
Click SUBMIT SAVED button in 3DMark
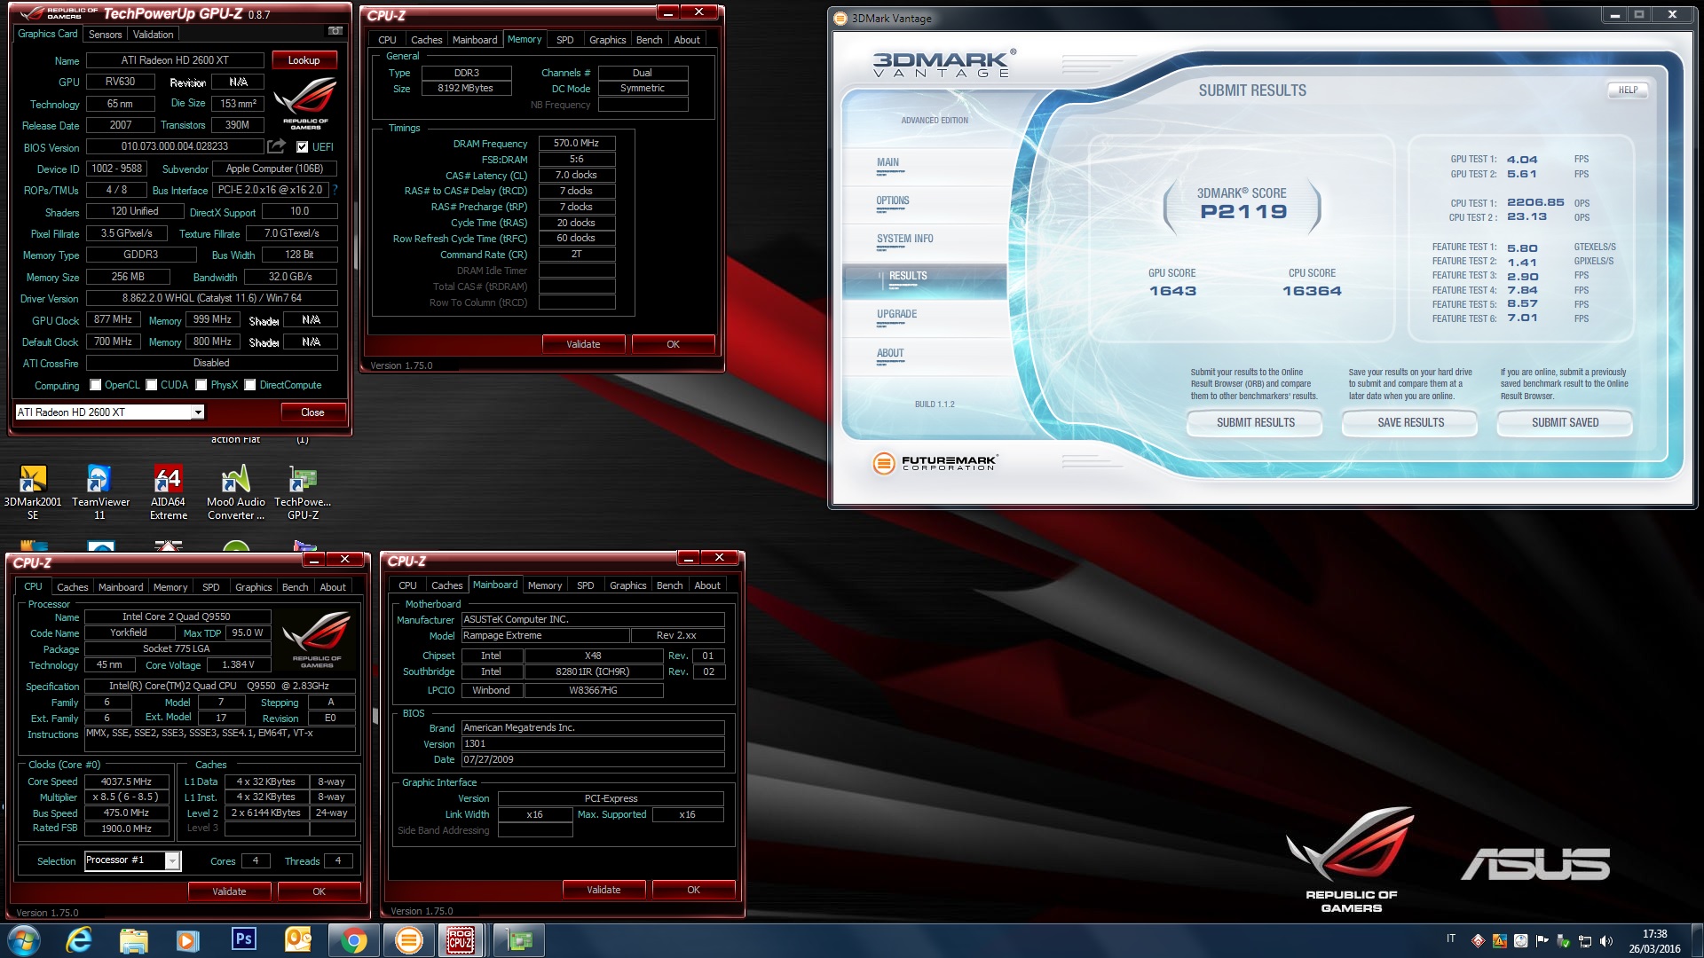[x=1565, y=423]
